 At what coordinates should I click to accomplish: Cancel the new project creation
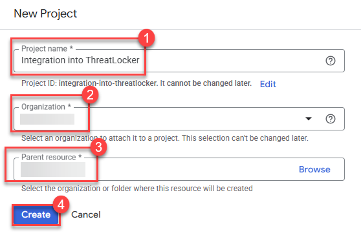[x=86, y=214]
